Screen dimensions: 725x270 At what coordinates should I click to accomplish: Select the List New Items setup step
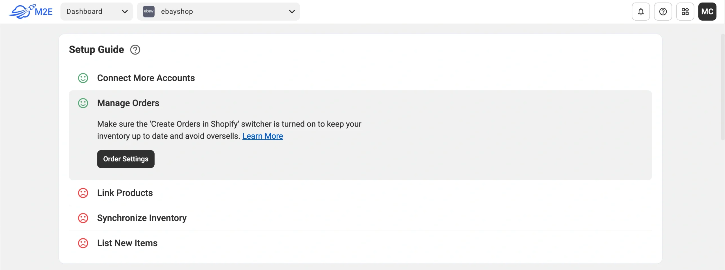point(127,243)
